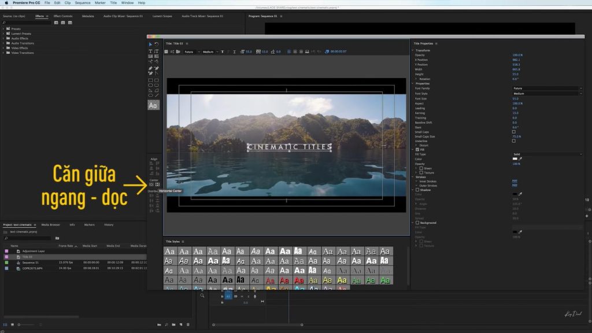This screenshot has width=592, height=333.
Task: Toggle the Sheen checkbox under Fill
Action: point(421,168)
